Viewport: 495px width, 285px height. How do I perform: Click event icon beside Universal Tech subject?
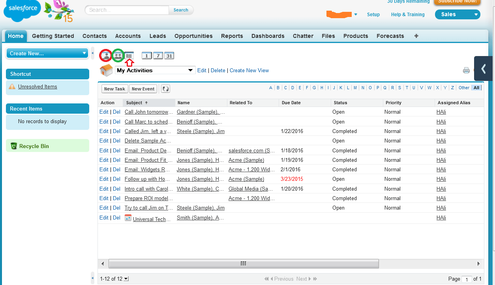click(128, 217)
